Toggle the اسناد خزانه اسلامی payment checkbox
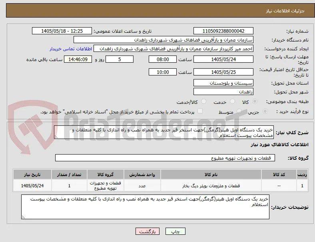Viewport: 315px width, 242px height. click(200, 111)
